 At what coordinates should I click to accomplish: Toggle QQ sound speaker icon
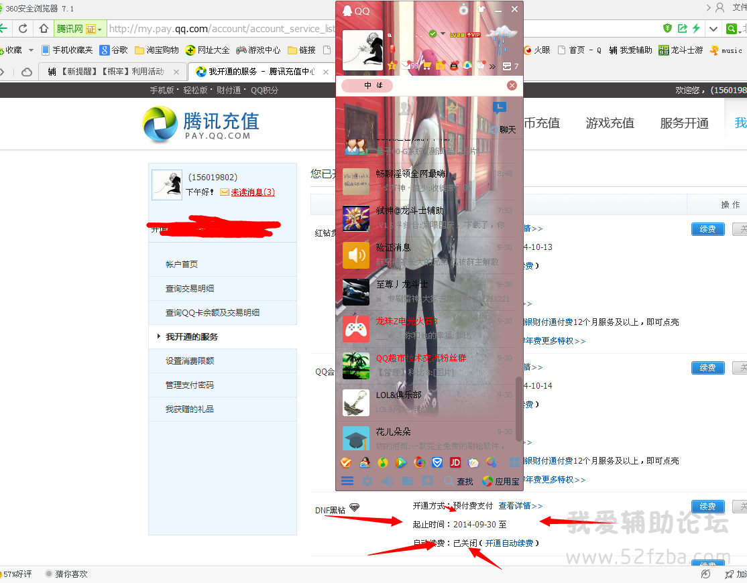pos(387,481)
